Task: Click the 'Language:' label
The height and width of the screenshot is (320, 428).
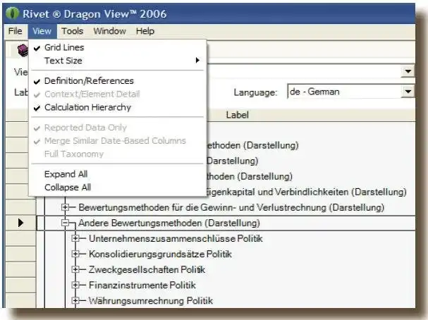Action: (255, 92)
